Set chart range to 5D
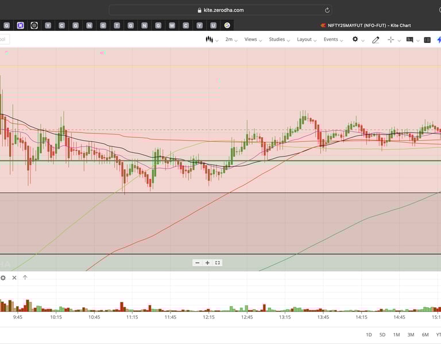The width and height of the screenshot is (441, 344). point(382,335)
